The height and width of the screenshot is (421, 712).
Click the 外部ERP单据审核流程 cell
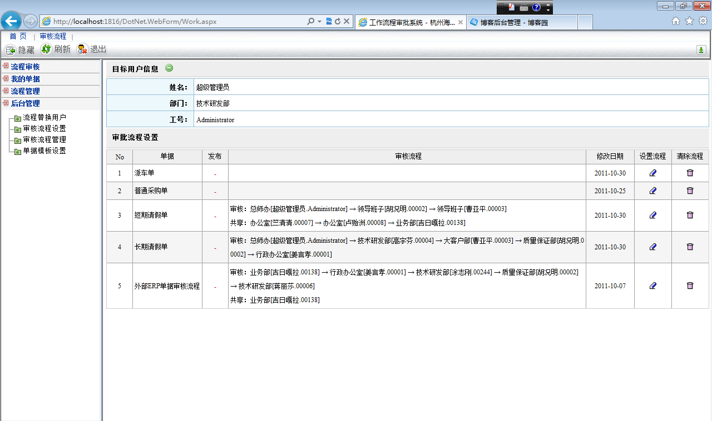point(167,286)
